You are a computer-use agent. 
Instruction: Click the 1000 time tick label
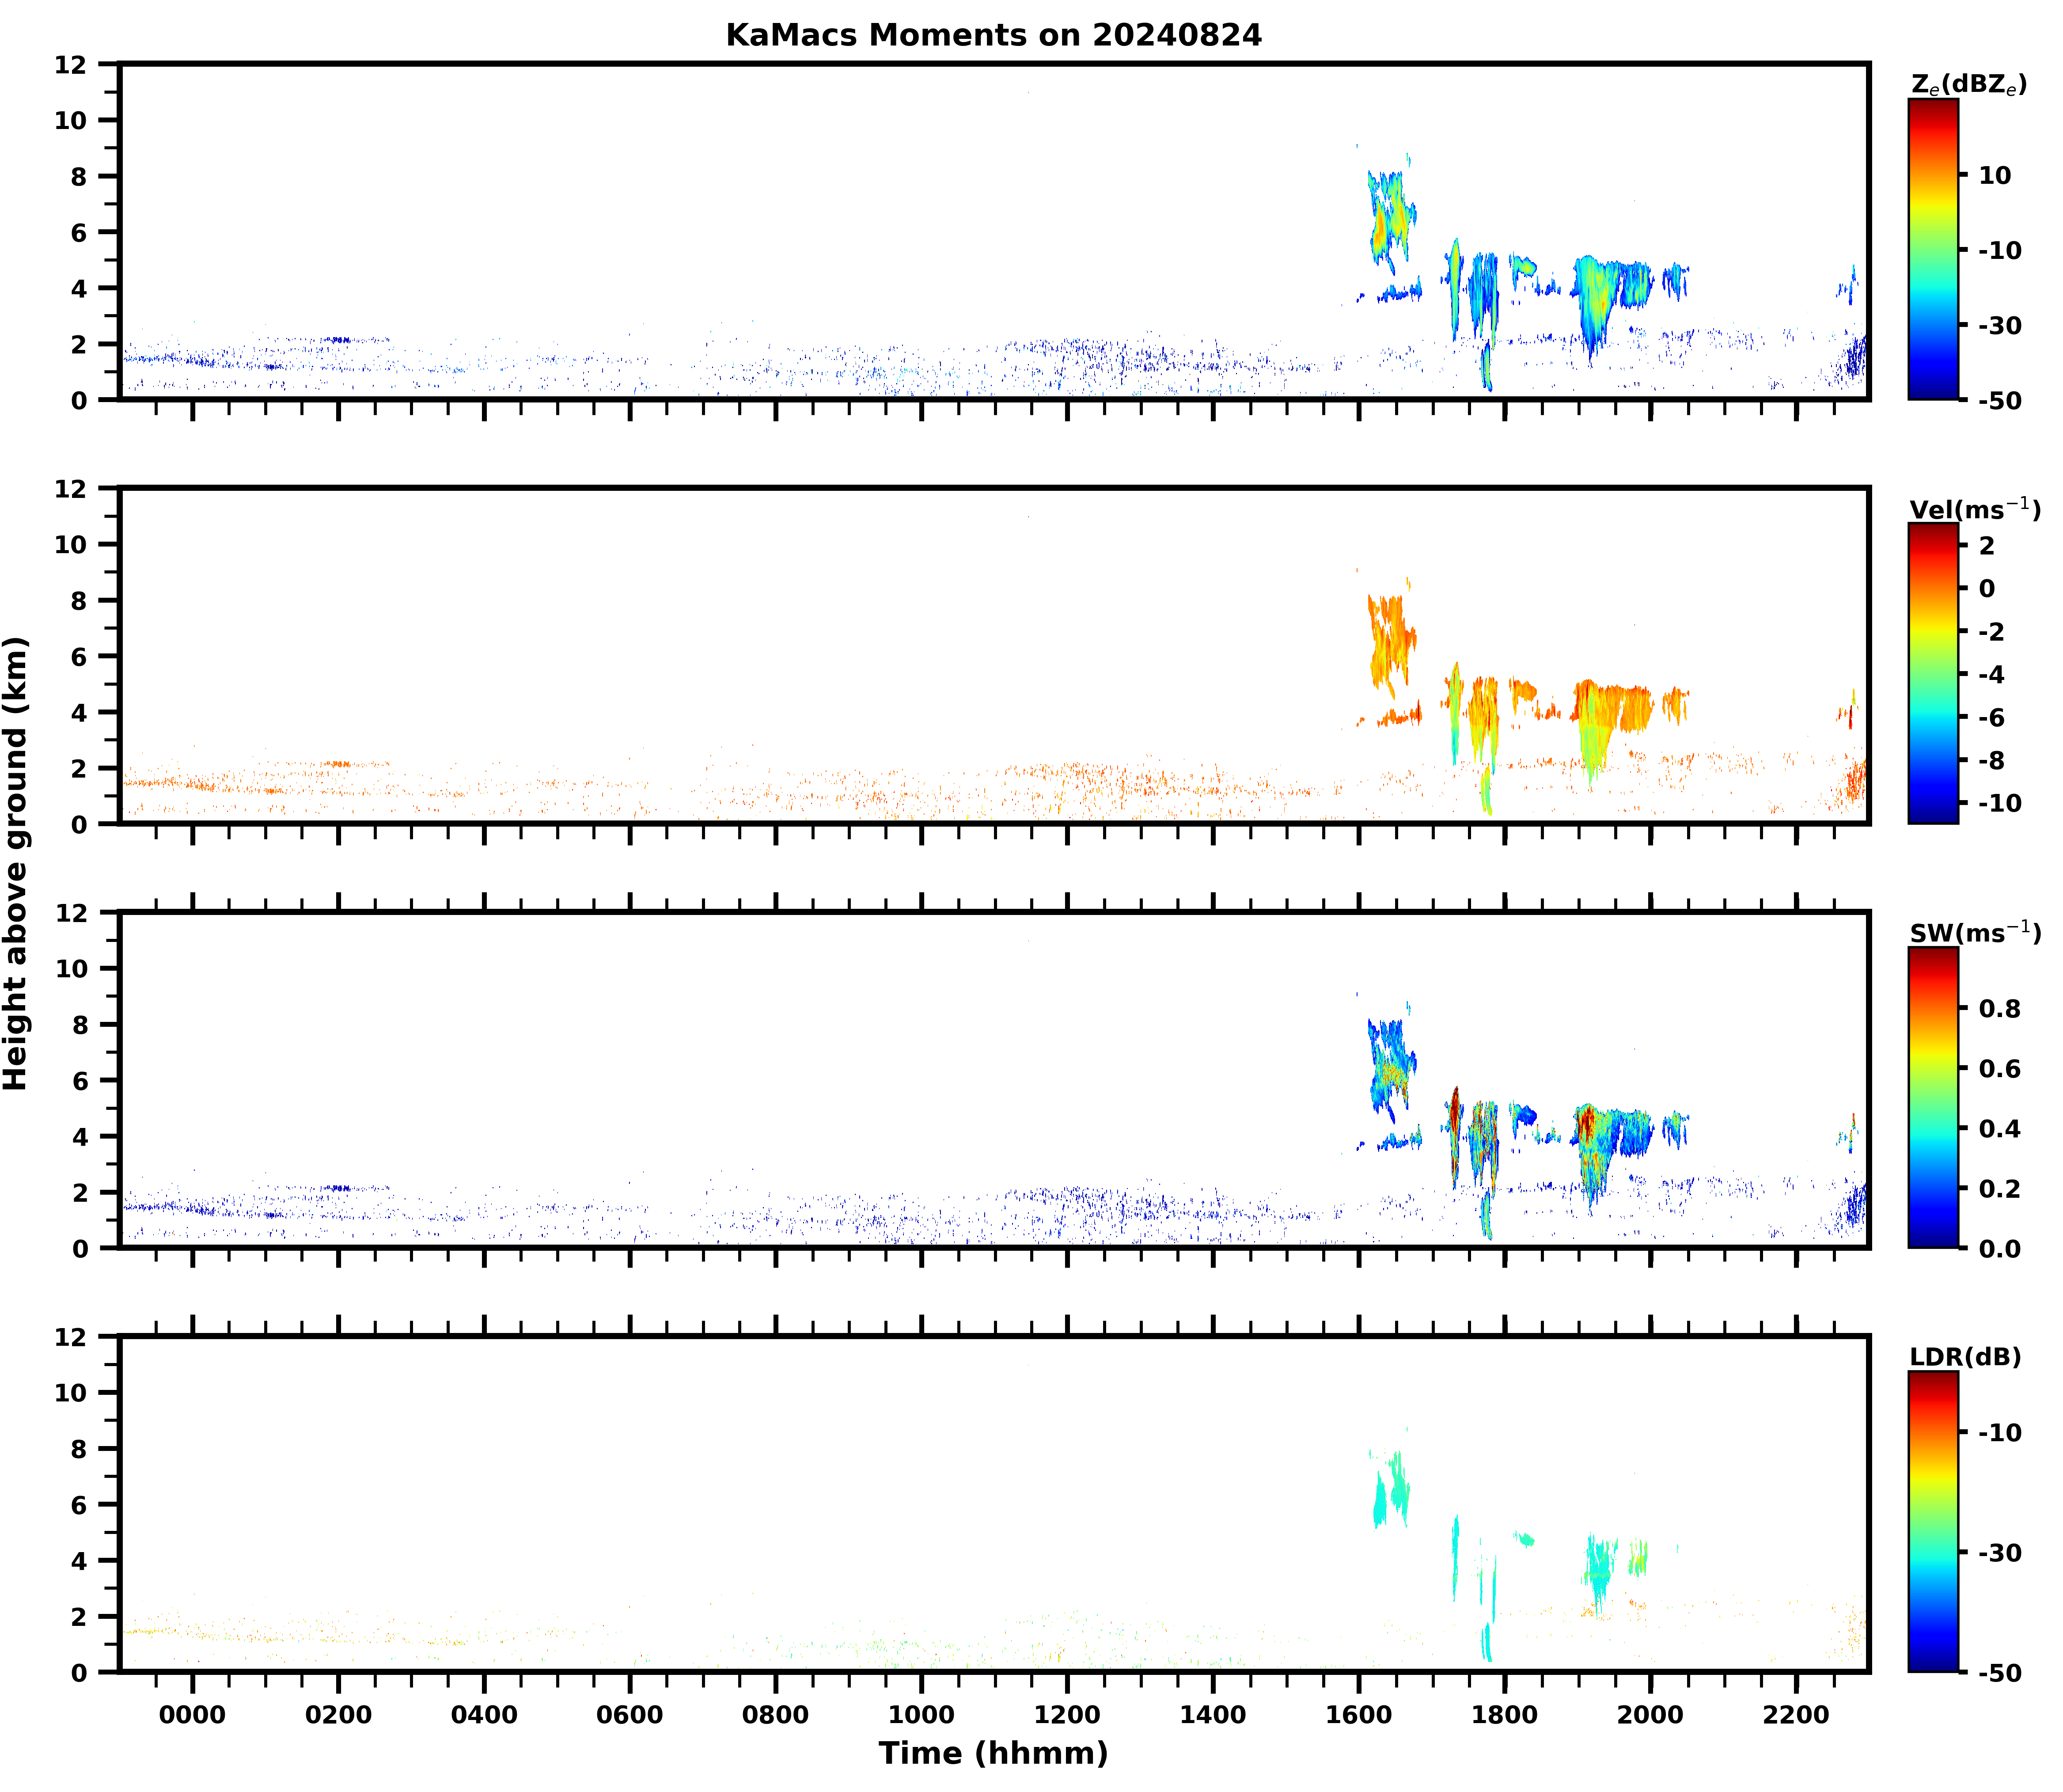pos(921,1715)
